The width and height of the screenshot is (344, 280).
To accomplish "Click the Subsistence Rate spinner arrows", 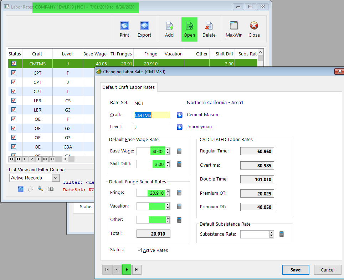I will (x=272, y=234).
